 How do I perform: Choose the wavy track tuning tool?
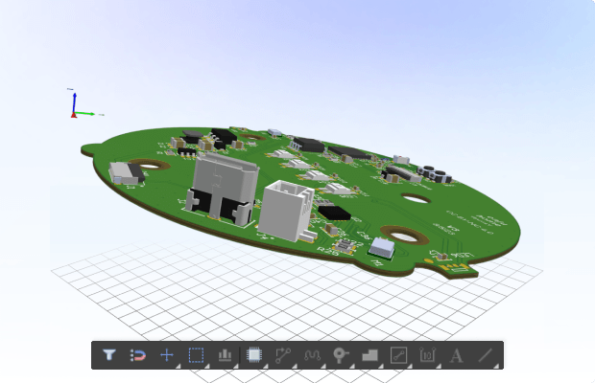312,355
